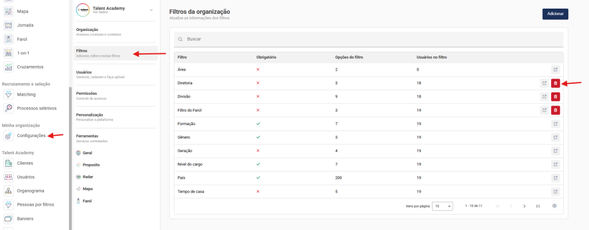Delete the Filtro do Farol filter
Screen dimensions: 589x230
pyautogui.click(x=555, y=110)
